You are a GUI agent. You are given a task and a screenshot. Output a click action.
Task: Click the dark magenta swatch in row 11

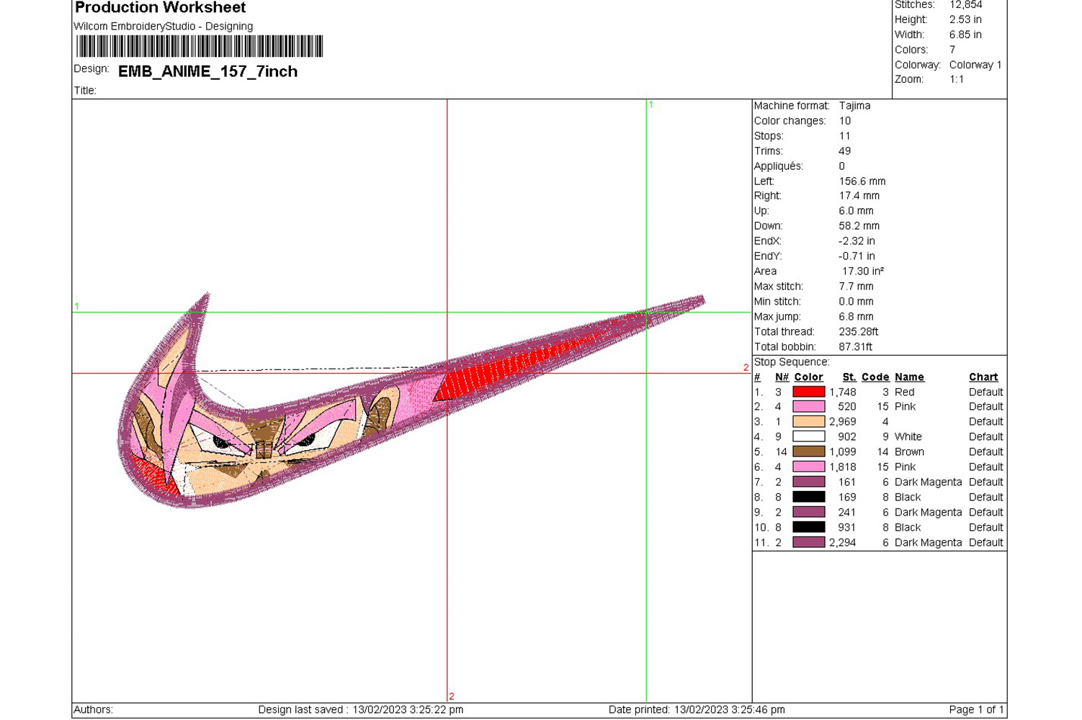pyautogui.click(x=808, y=542)
